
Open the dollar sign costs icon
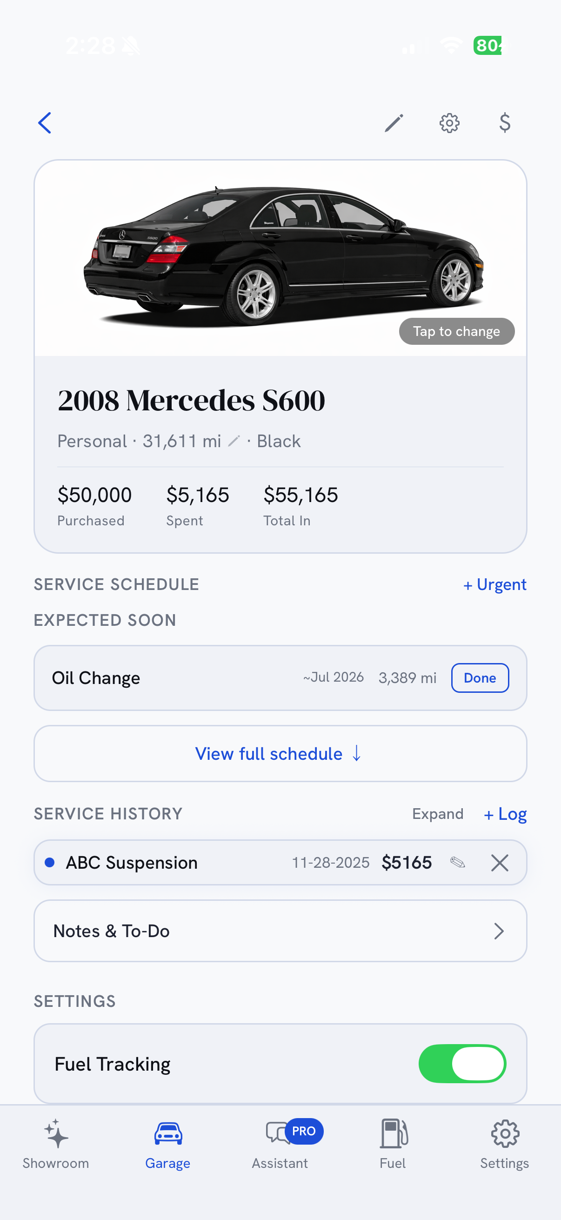[x=505, y=123]
